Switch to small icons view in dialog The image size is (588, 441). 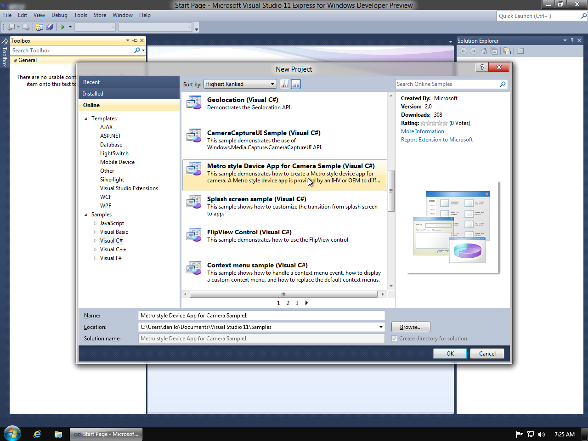284,84
